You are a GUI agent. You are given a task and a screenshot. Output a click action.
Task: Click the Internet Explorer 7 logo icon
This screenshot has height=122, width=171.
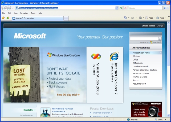coord(114,56)
